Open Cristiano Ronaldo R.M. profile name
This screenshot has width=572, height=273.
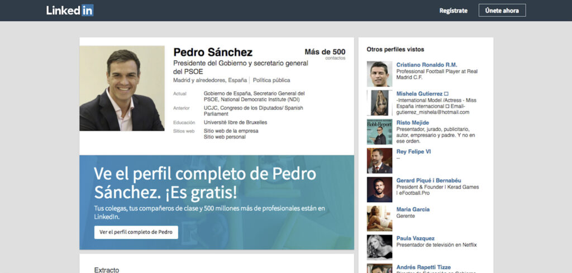coord(426,65)
